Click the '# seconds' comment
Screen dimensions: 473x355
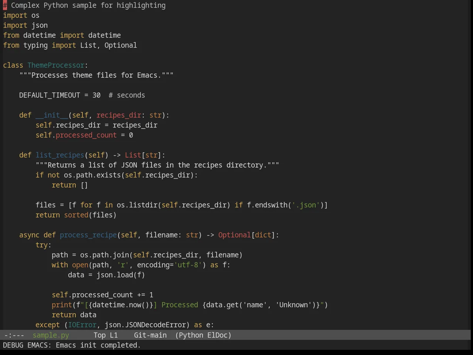tap(127, 95)
